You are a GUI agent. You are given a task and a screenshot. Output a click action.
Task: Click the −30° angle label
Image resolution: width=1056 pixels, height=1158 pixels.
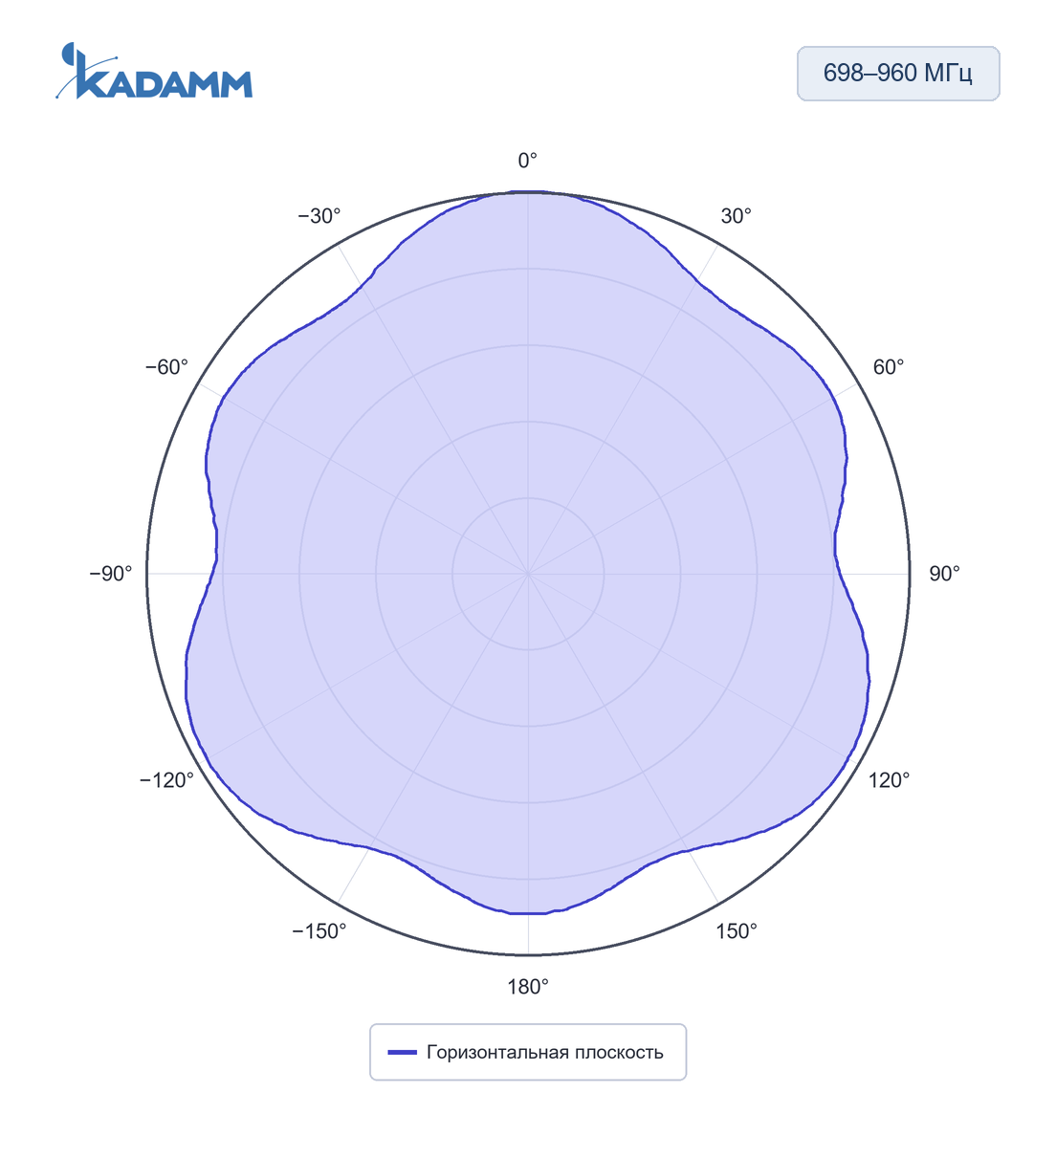319,216
